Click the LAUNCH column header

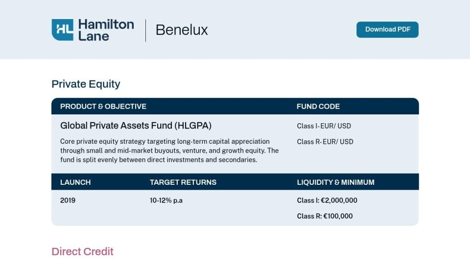pyautogui.click(x=75, y=182)
